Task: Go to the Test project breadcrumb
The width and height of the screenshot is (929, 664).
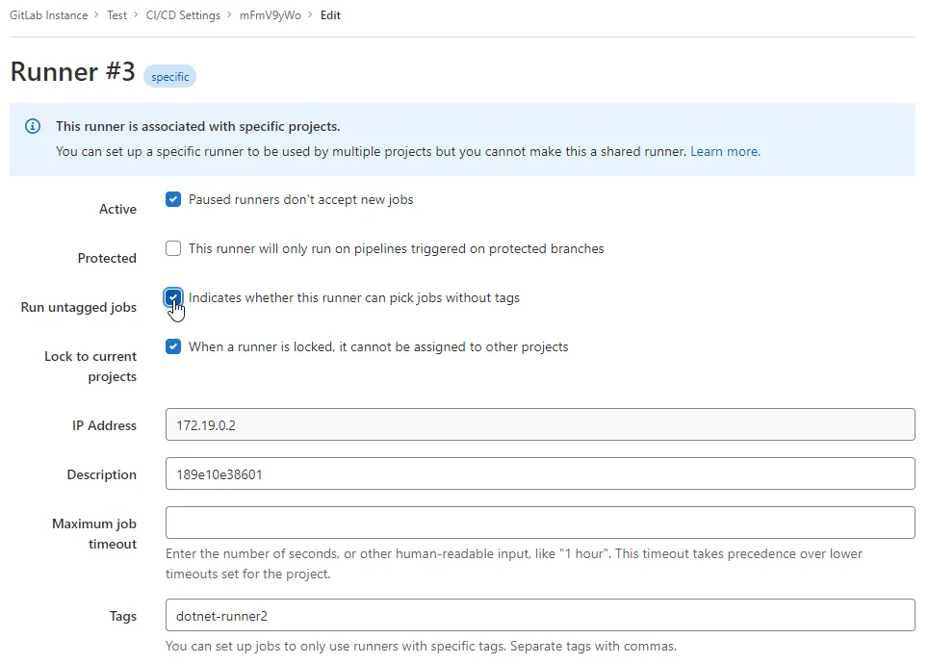Action: pyautogui.click(x=116, y=15)
